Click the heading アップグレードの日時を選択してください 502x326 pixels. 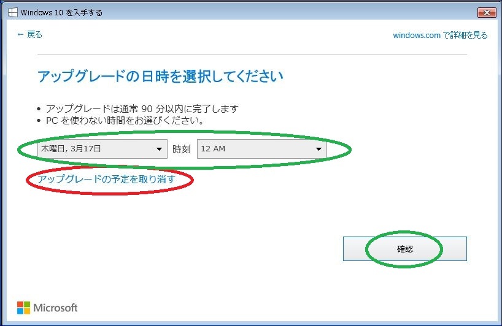(x=160, y=77)
